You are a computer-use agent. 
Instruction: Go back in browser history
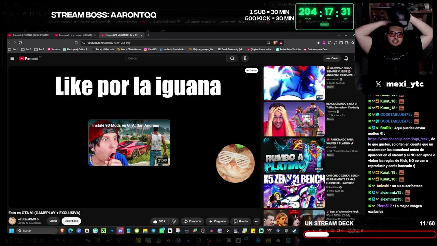pyautogui.click(x=9, y=43)
